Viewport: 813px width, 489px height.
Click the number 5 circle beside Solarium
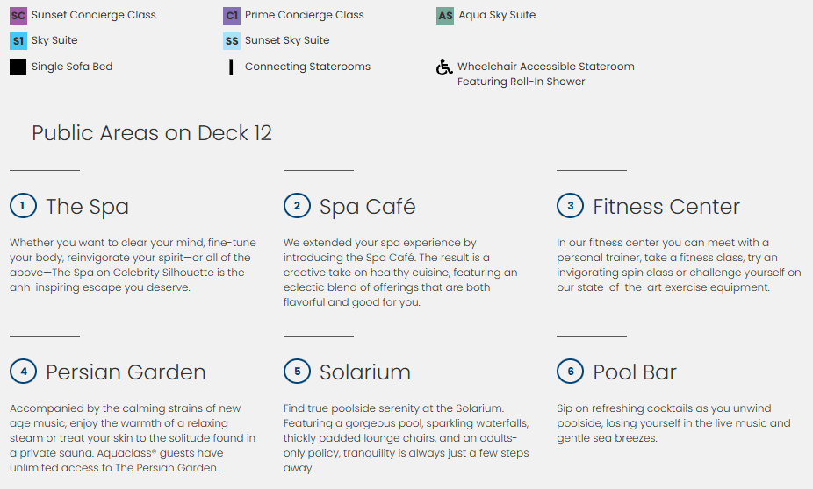[x=297, y=372]
